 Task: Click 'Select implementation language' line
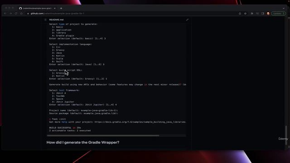point(71,44)
